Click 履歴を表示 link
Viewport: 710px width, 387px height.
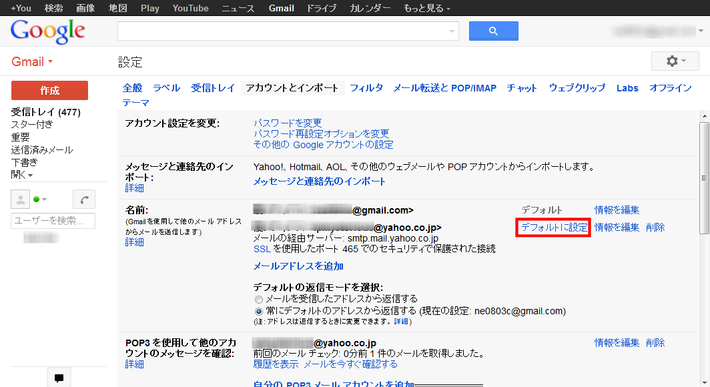click(x=276, y=364)
